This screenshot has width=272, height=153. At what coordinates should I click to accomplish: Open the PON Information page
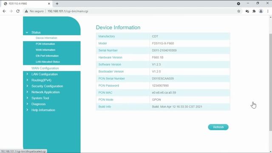45,44
